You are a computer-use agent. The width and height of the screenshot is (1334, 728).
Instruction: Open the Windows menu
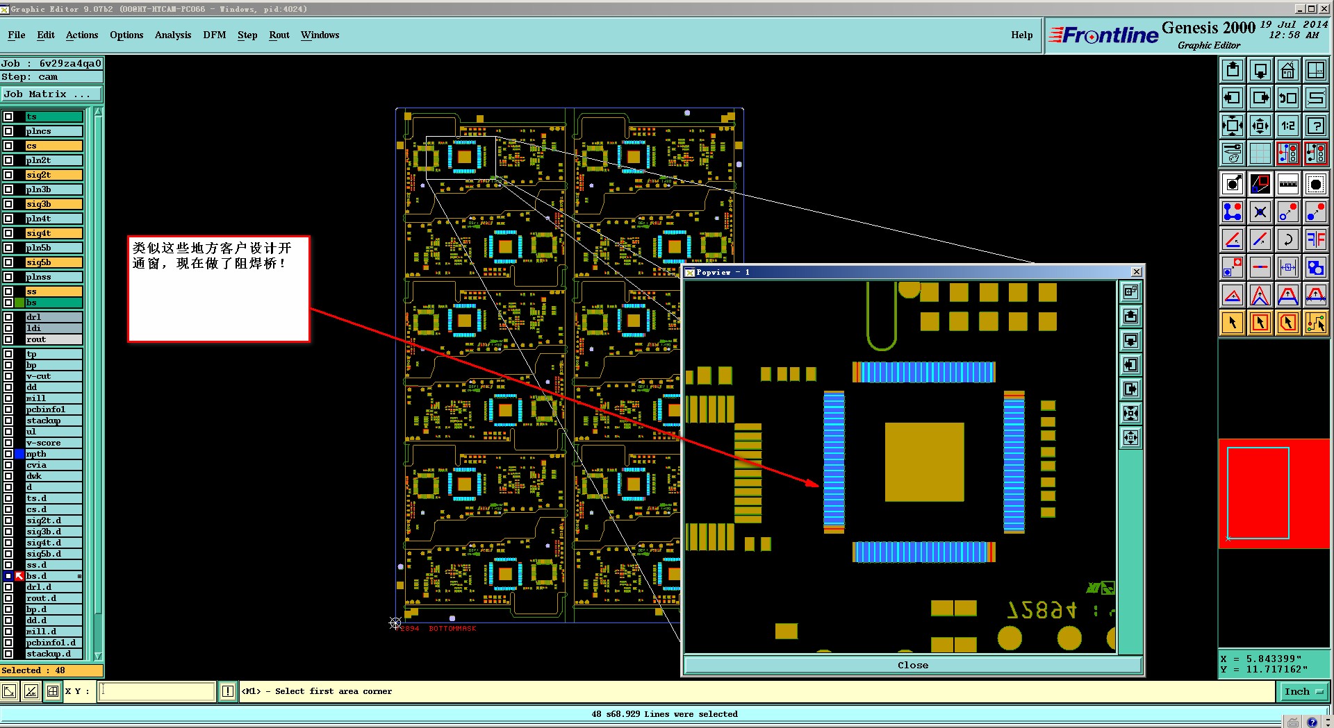tap(320, 35)
